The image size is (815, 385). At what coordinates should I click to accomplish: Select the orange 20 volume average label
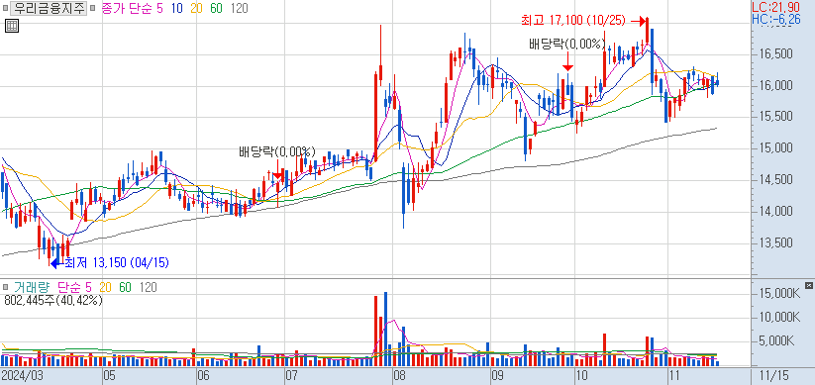point(106,287)
